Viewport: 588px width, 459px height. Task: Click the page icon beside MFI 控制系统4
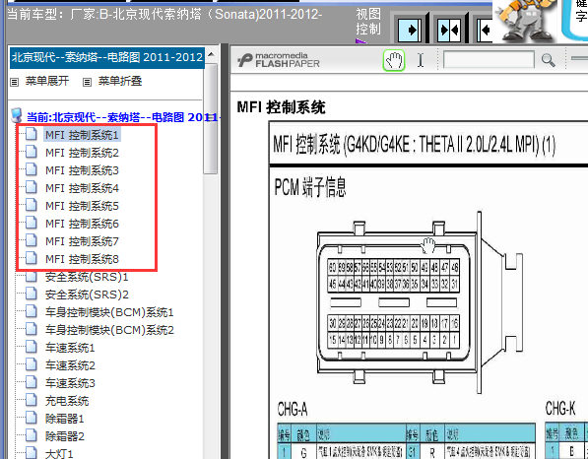click(x=32, y=187)
